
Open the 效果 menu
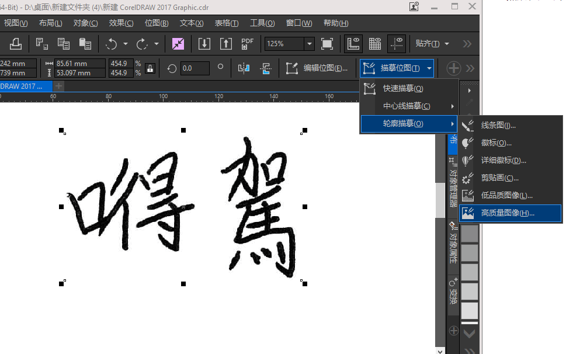(121, 23)
